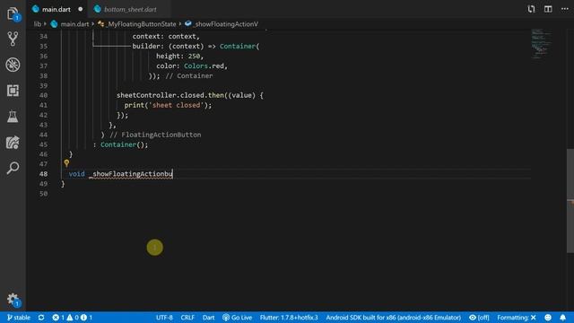Viewport: 574px width, 323px height.
Task: Click sheetController.closed.then call
Action: click(170, 95)
